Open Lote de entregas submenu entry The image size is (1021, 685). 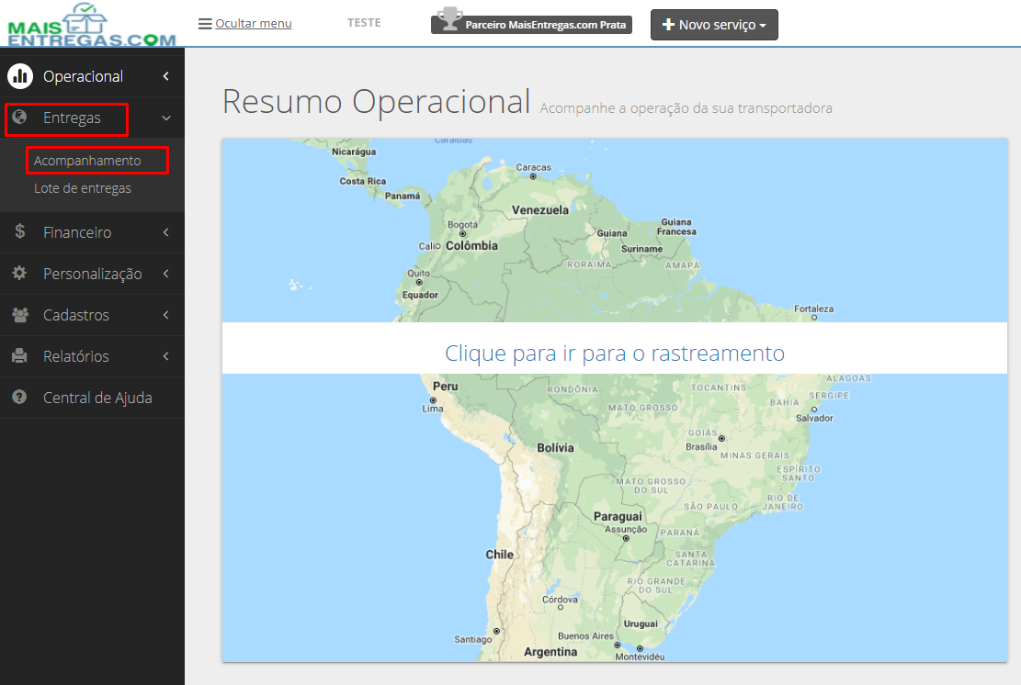click(x=83, y=188)
